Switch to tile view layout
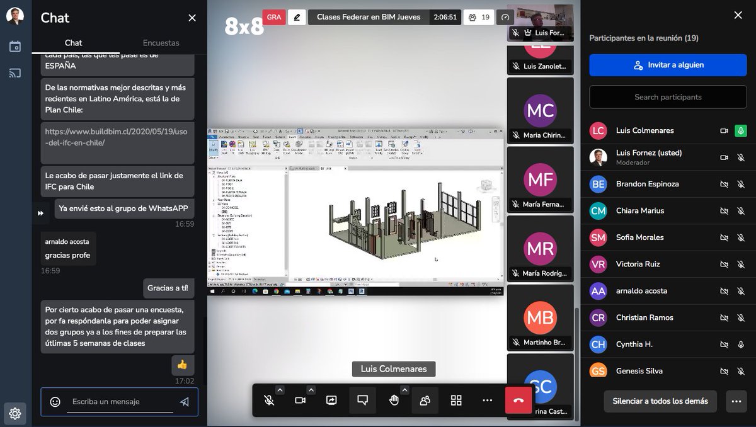756x427 pixels. pyautogui.click(x=456, y=401)
